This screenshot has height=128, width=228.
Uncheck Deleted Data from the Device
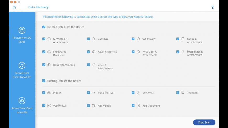click(44, 27)
